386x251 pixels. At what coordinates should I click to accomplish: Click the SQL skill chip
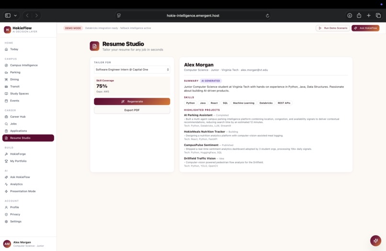[225, 103]
